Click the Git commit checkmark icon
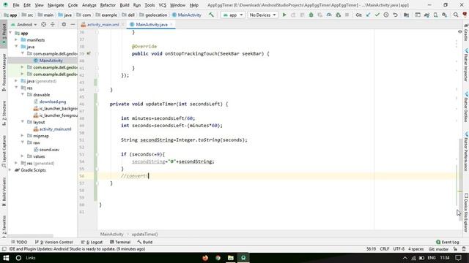 click(377, 15)
